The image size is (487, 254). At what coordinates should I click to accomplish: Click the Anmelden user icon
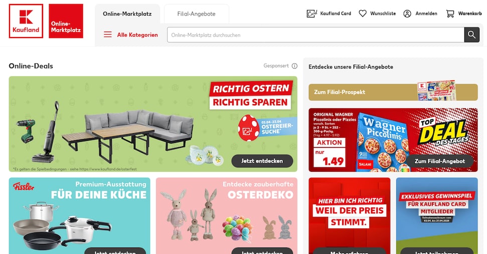coord(407,14)
